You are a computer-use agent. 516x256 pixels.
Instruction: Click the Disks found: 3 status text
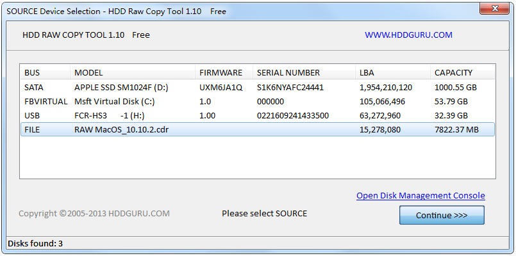pyautogui.click(x=35, y=243)
